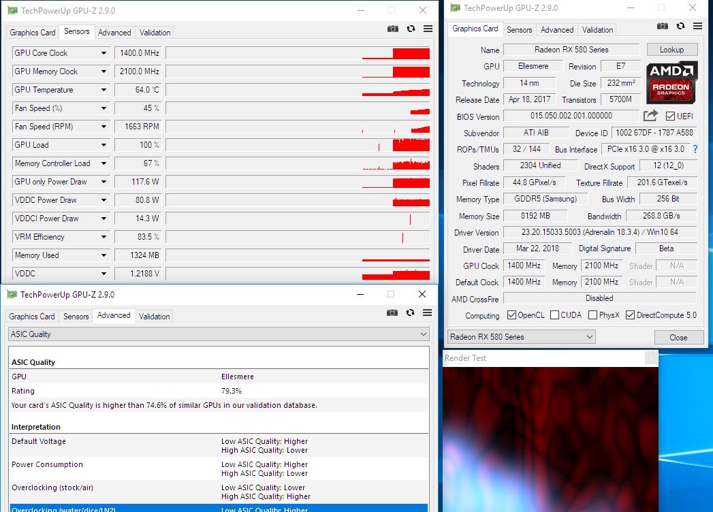The width and height of the screenshot is (713, 512).
Task: Click the GPU-Z app icon in the Advanced window title bar
Action: (x=12, y=294)
